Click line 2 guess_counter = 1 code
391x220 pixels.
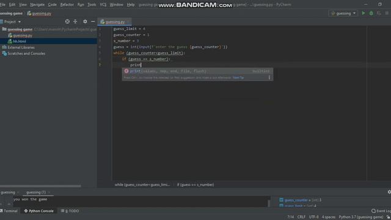tap(131, 35)
